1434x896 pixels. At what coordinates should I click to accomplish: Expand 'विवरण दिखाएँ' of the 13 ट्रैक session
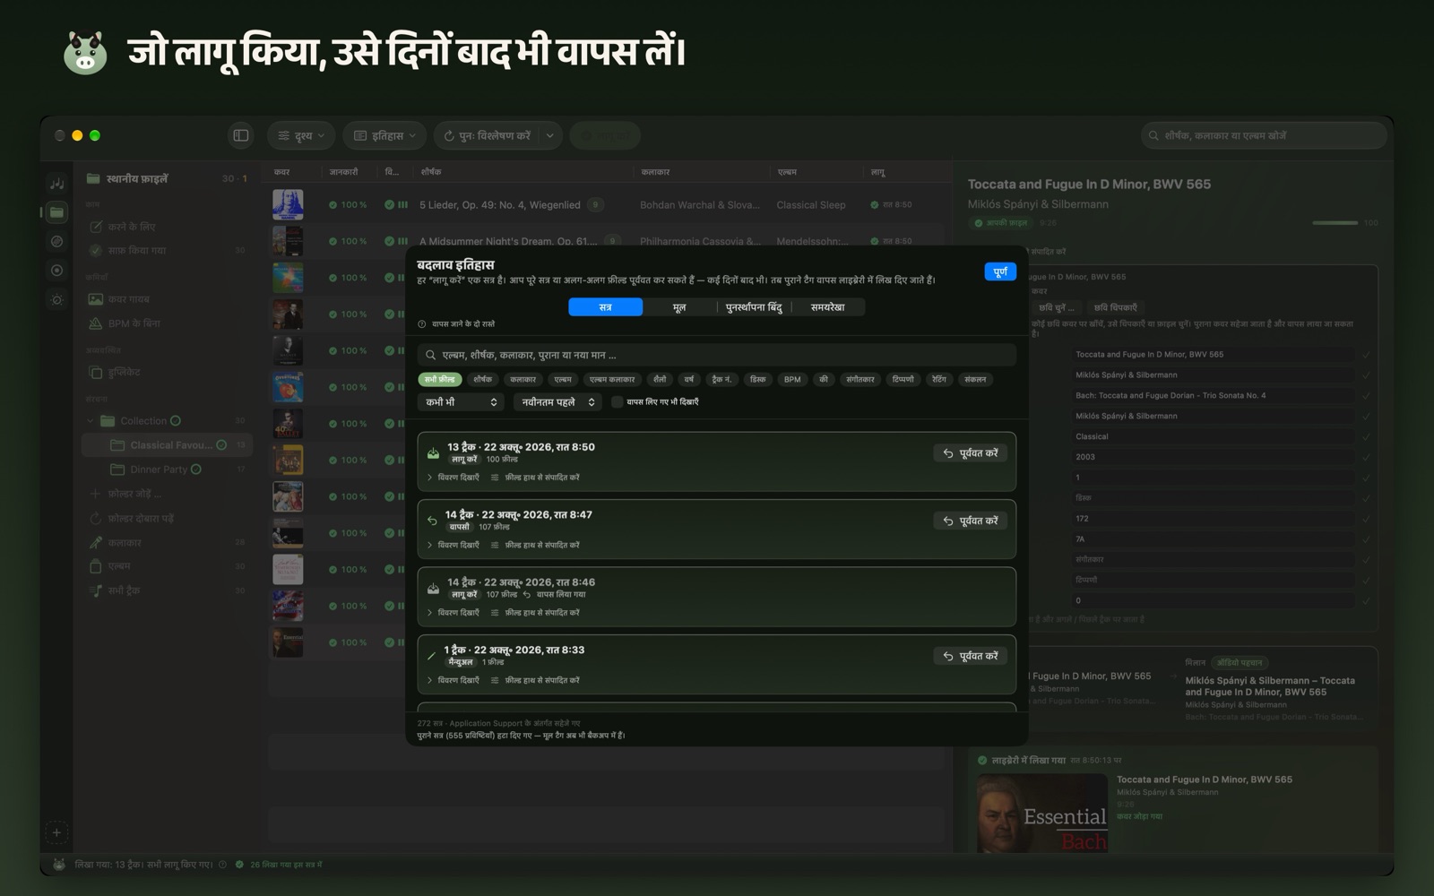pos(454,478)
